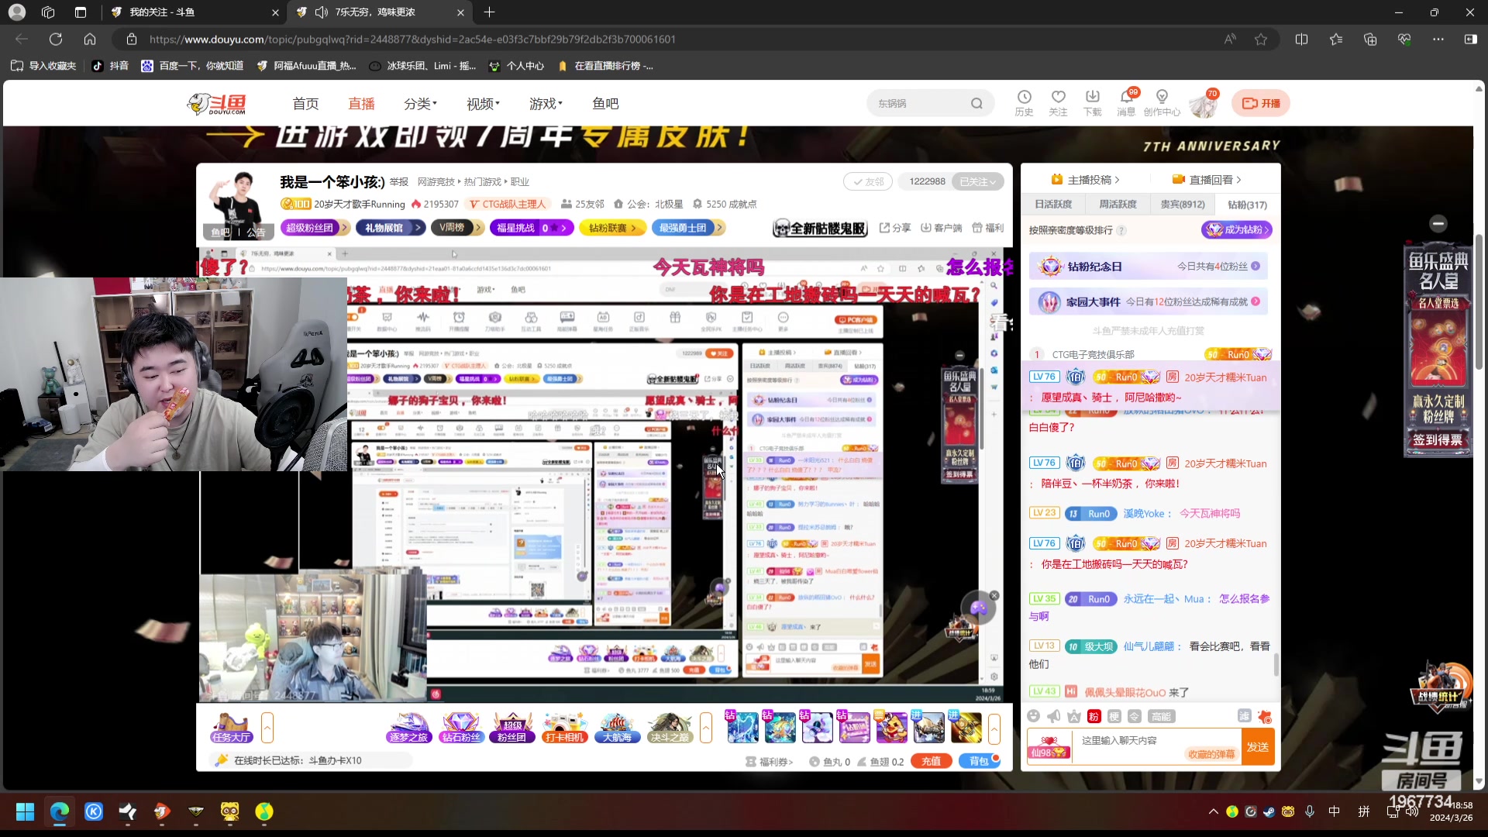Open message notifications bell
1488x837 pixels.
(x=1126, y=102)
